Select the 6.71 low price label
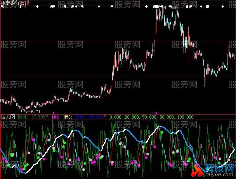 (x=36, y=112)
